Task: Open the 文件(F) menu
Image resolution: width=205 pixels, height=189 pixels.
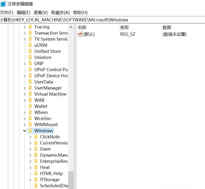Action: (x=7, y=13)
